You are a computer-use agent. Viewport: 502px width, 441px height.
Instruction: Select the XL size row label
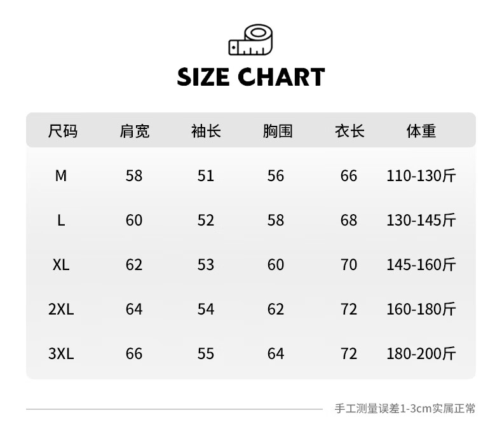click(61, 265)
